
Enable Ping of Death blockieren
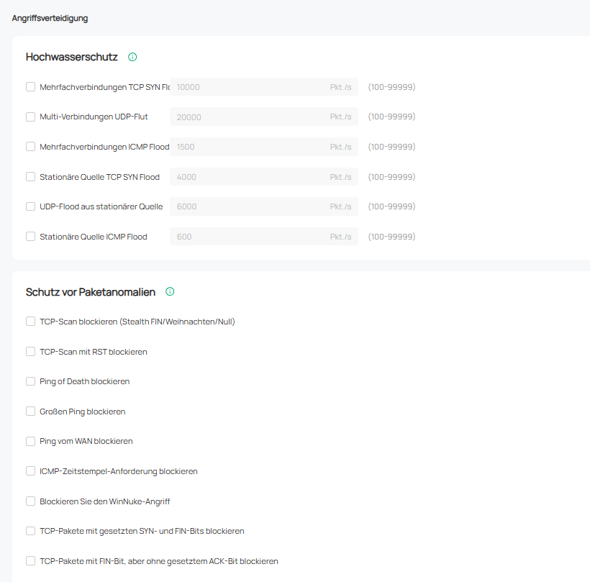pyautogui.click(x=31, y=381)
